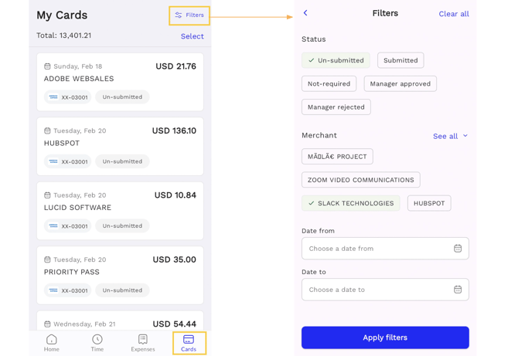The image size is (518, 356).
Task: Open the Choose a date from field
Action: point(375,249)
